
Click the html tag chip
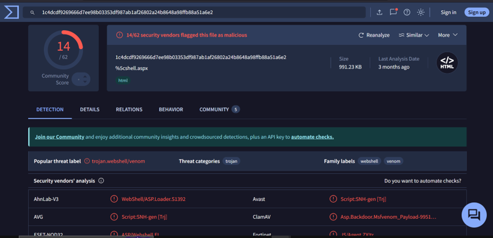(x=123, y=80)
